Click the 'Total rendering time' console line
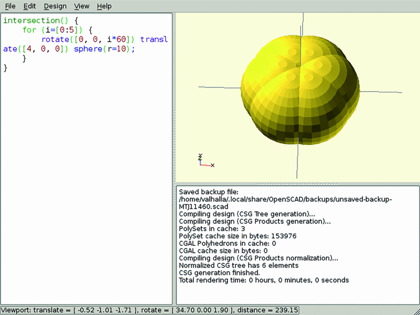Image resolution: width=420 pixels, height=315 pixels. 263,280
